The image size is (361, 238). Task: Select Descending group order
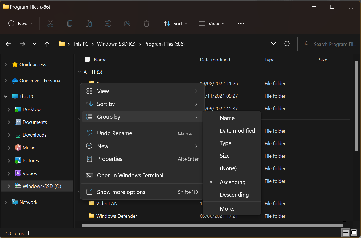(234, 195)
